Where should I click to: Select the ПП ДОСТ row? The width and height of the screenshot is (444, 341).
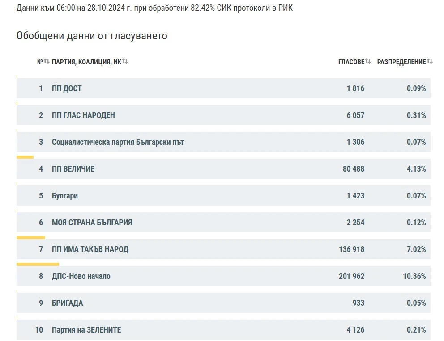click(x=223, y=88)
